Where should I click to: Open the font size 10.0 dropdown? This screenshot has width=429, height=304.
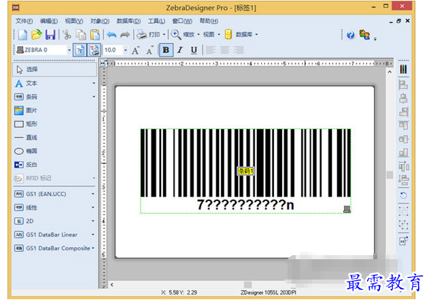pos(126,50)
